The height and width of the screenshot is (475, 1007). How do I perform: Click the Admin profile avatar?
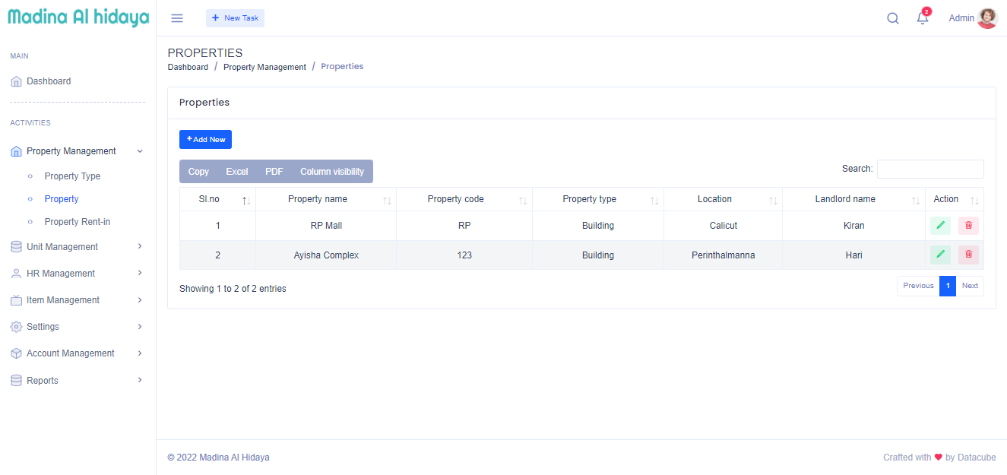(x=986, y=18)
